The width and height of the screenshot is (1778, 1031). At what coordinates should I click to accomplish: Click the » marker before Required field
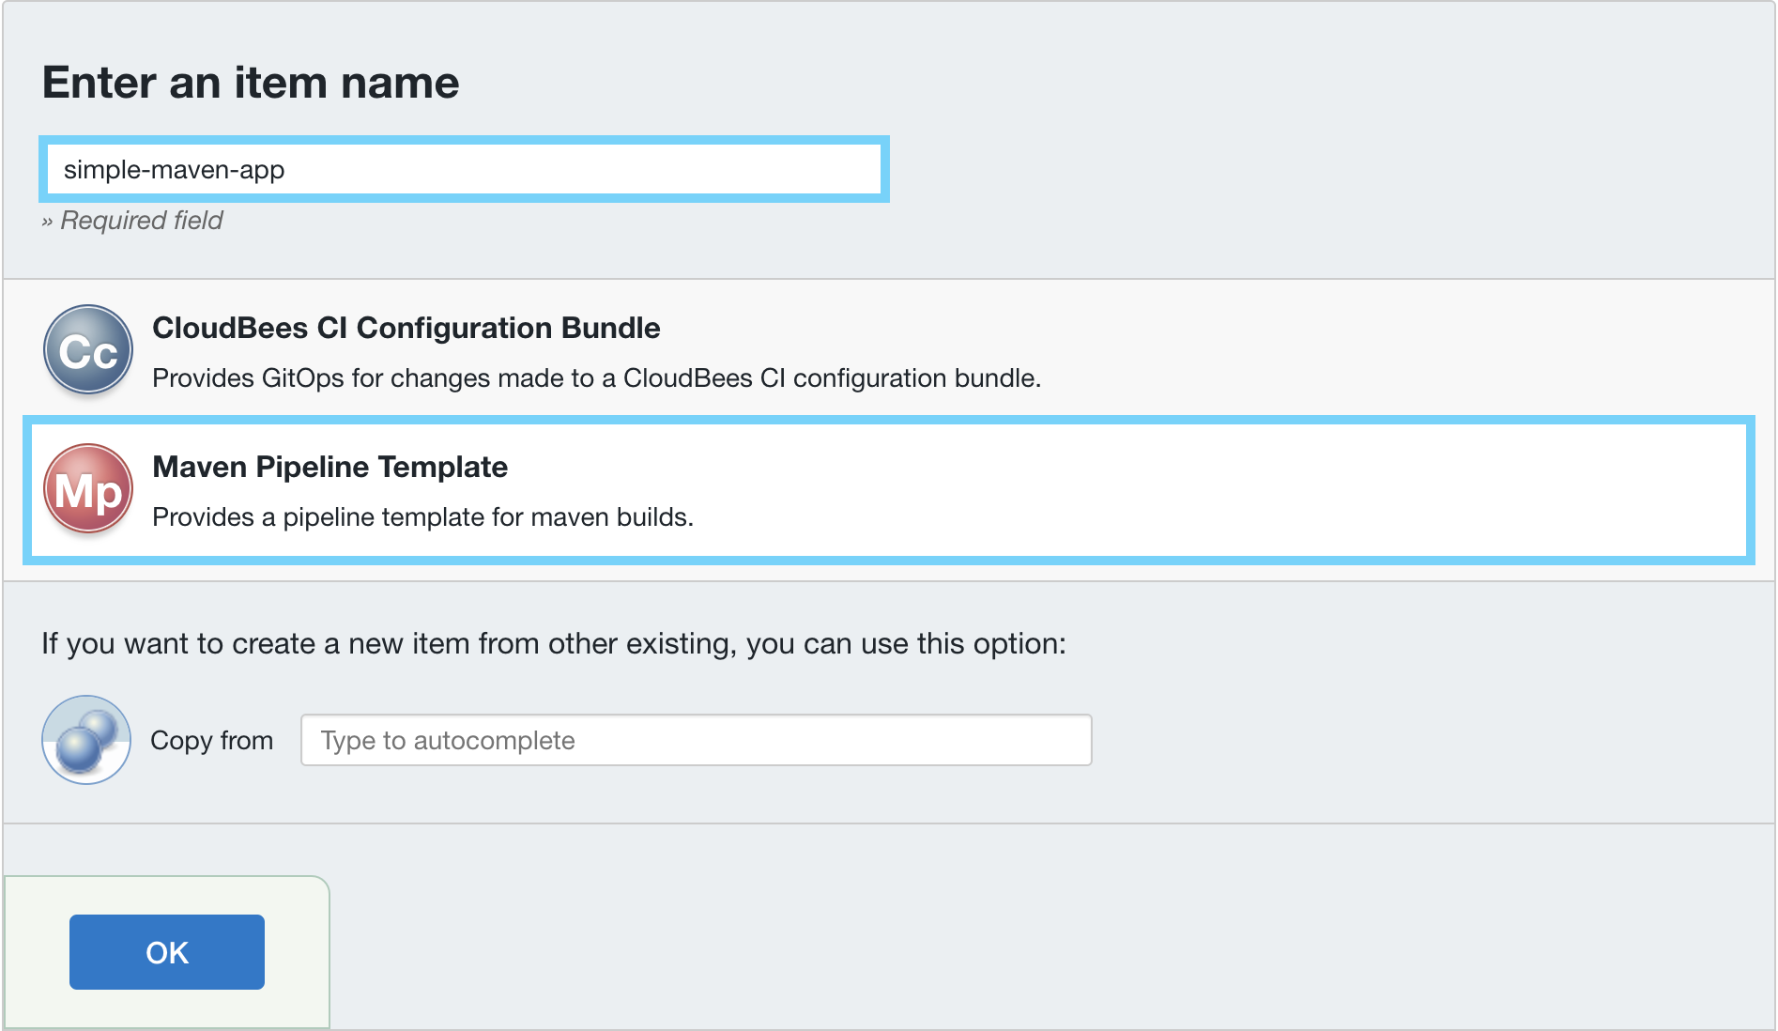[x=47, y=222]
